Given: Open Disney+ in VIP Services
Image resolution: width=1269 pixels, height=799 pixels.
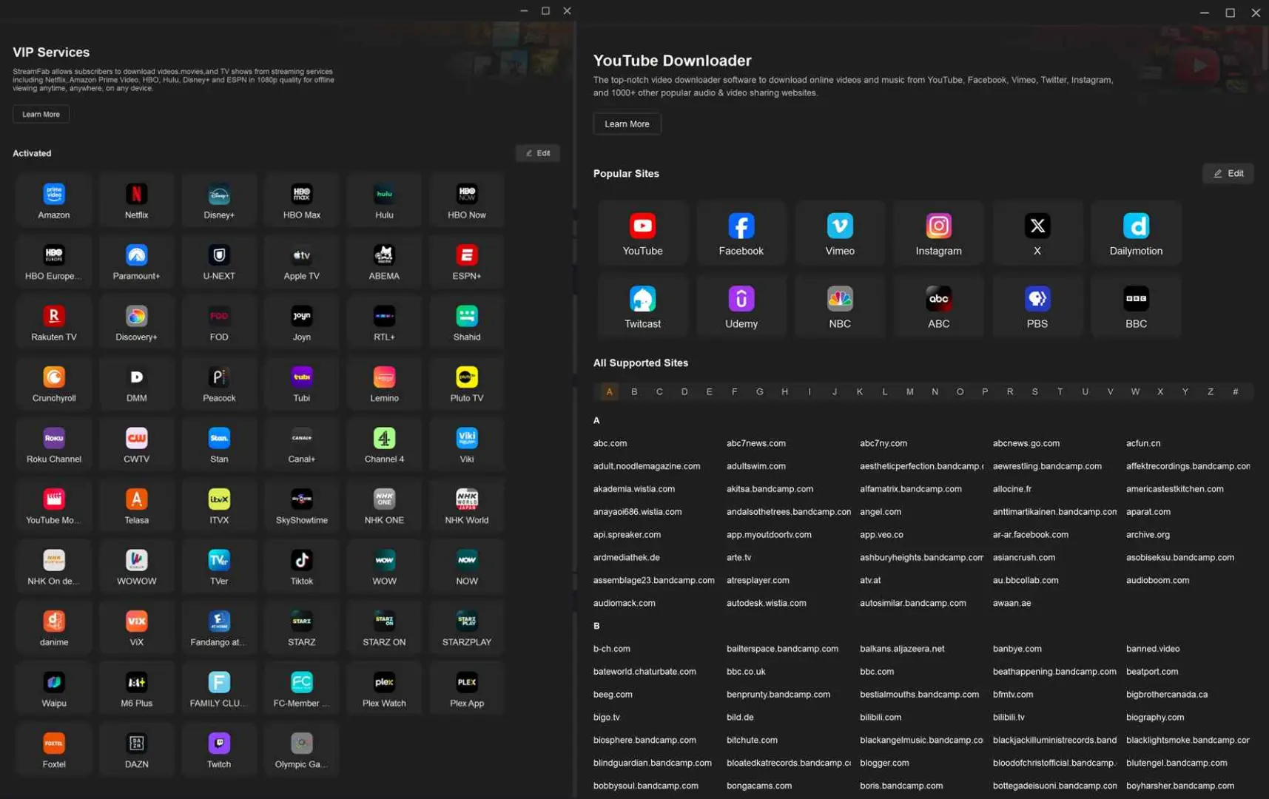Looking at the screenshot, I should pyautogui.click(x=219, y=200).
